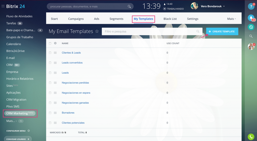Click the right sidebar search icon
Screen dimensions: 257x141
tap(251, 36)
